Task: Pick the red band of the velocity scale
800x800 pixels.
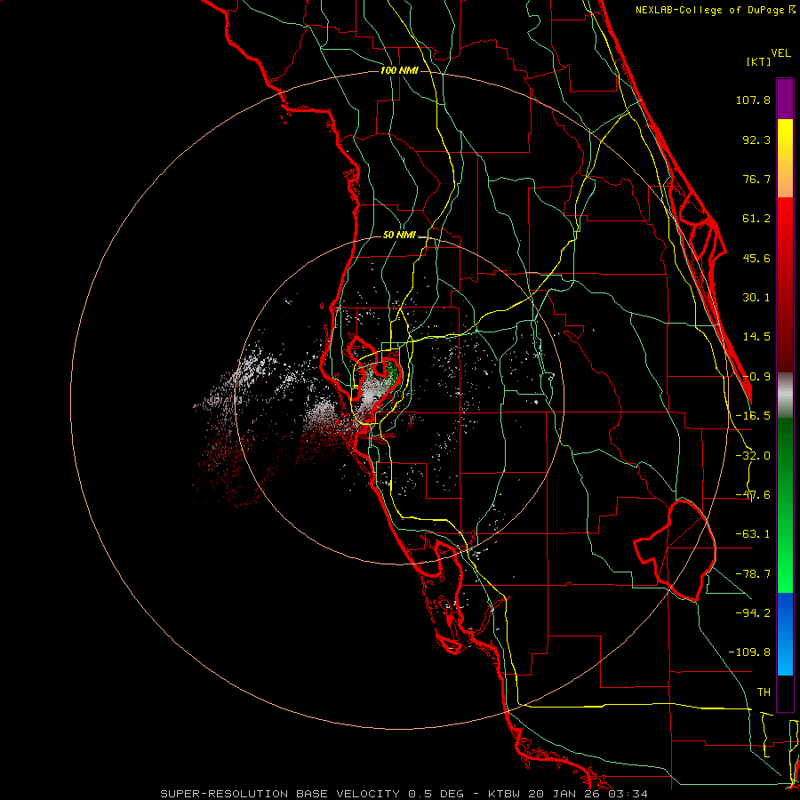Action: pyautogui.click(x=785, y=284)
